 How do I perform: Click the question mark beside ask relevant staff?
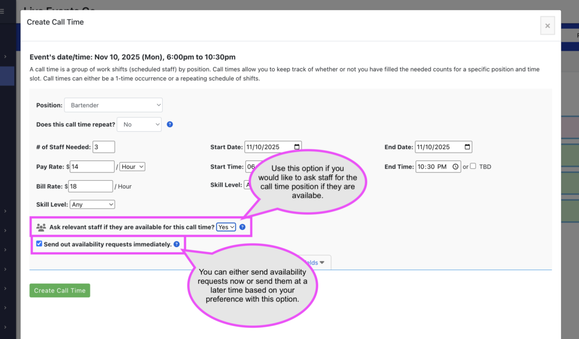[x=243, y=227]
